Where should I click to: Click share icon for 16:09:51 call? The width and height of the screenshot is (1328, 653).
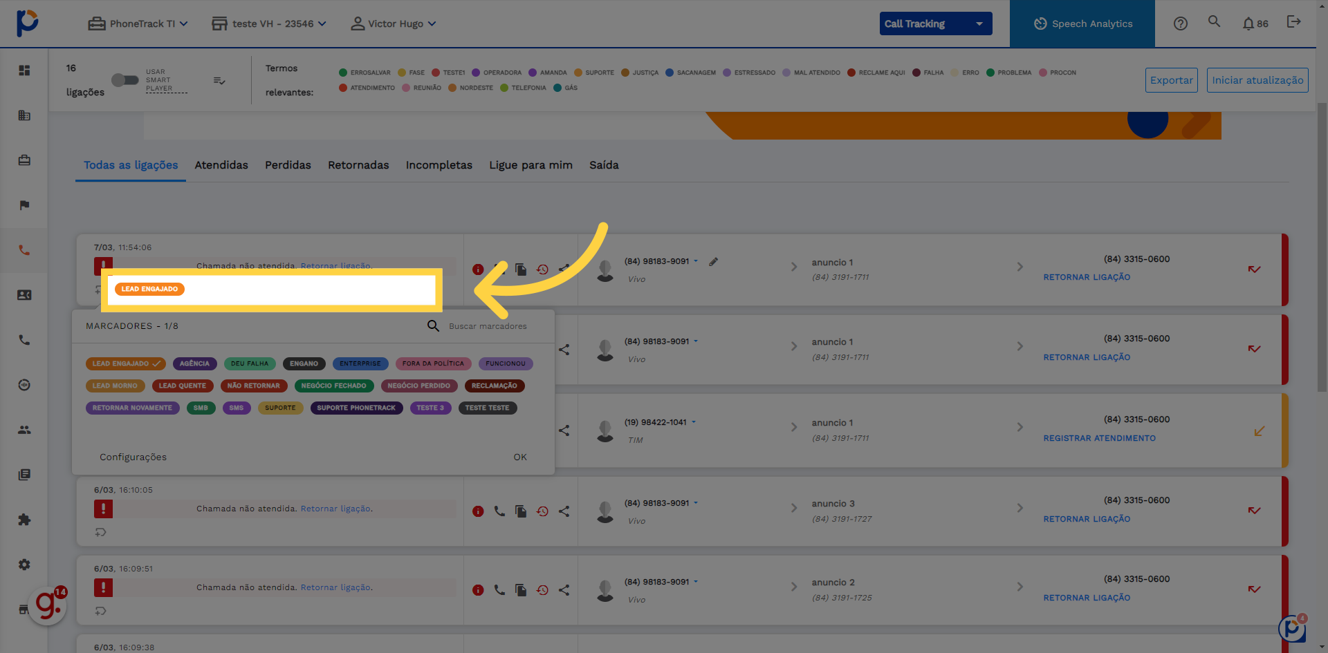pyautogui.click(x=564, y=590)
